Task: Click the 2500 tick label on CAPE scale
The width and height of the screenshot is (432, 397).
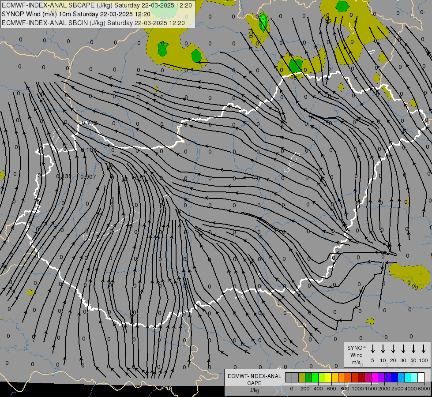Action: [398, 389]
